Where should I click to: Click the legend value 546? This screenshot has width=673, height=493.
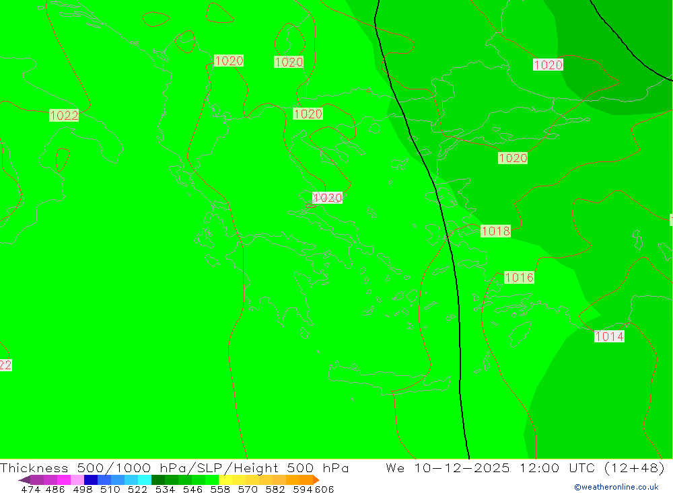(192, 490)
